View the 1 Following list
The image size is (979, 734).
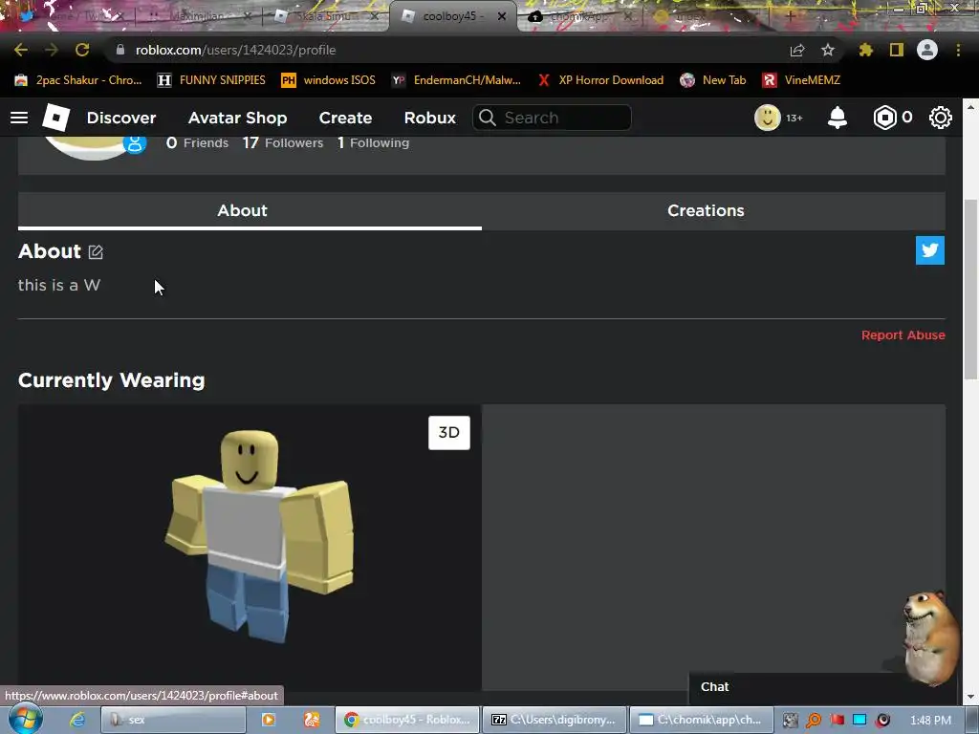click(x=374, y=143)
